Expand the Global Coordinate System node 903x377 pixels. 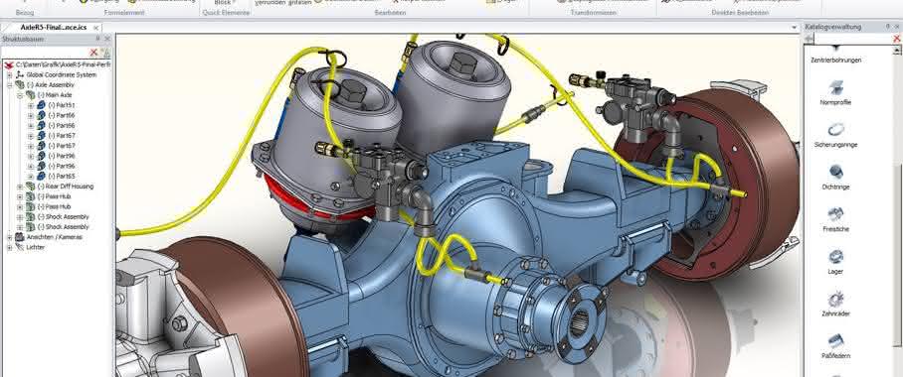coord(9,74)
